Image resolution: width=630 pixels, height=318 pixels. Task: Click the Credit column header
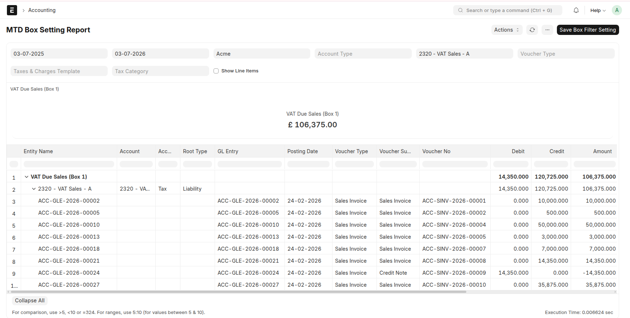551,151
